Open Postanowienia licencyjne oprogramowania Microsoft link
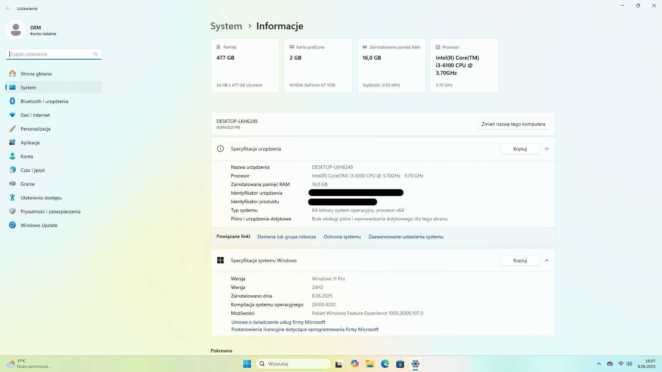The height and width of the screenshot is (372, 662). [x=305, y=329]
